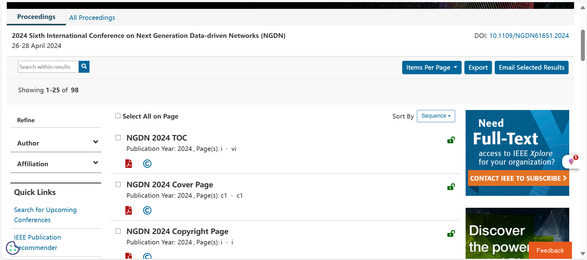The width and height of the screenshot is (587, 260).
Task: Click the Search within results field
Action: pos(48,67)
